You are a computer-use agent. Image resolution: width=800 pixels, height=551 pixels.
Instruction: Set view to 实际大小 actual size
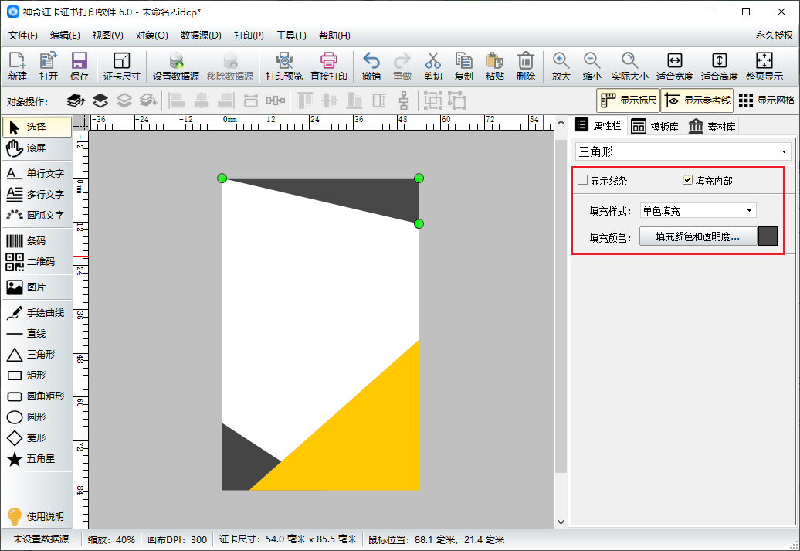[x=629, y=66]
